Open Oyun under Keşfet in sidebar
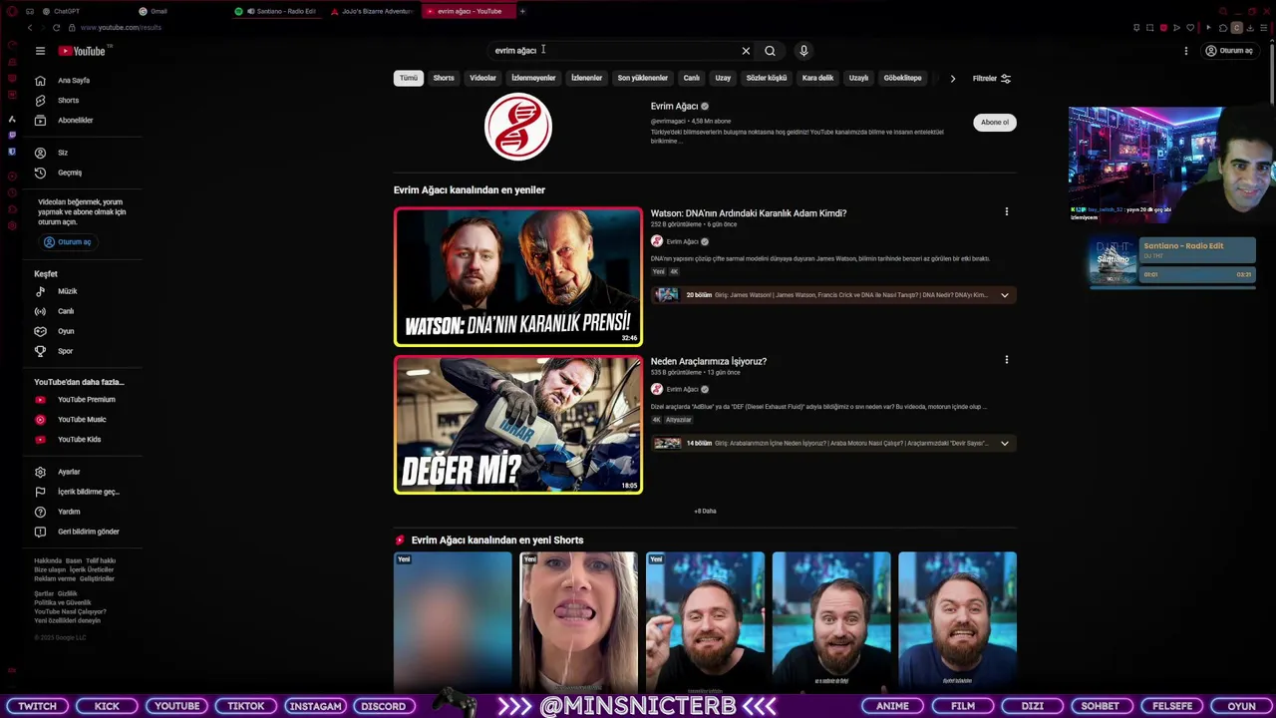The height and width of the screenshot is (718, 1276). (x=66, y=331)
